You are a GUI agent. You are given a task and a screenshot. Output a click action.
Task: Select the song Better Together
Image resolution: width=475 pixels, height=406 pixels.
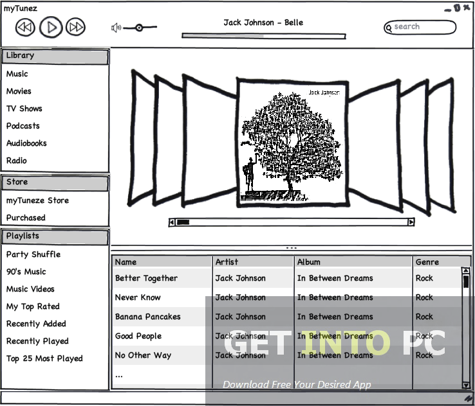(x=146, y=278)
